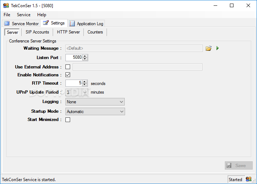Click the external address text field
This screenshot has width=257, height=184.
tap(137, 67)
